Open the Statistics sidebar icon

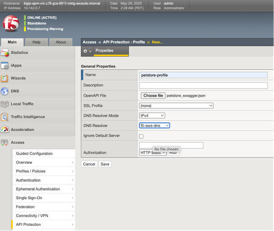coord(5,52)
